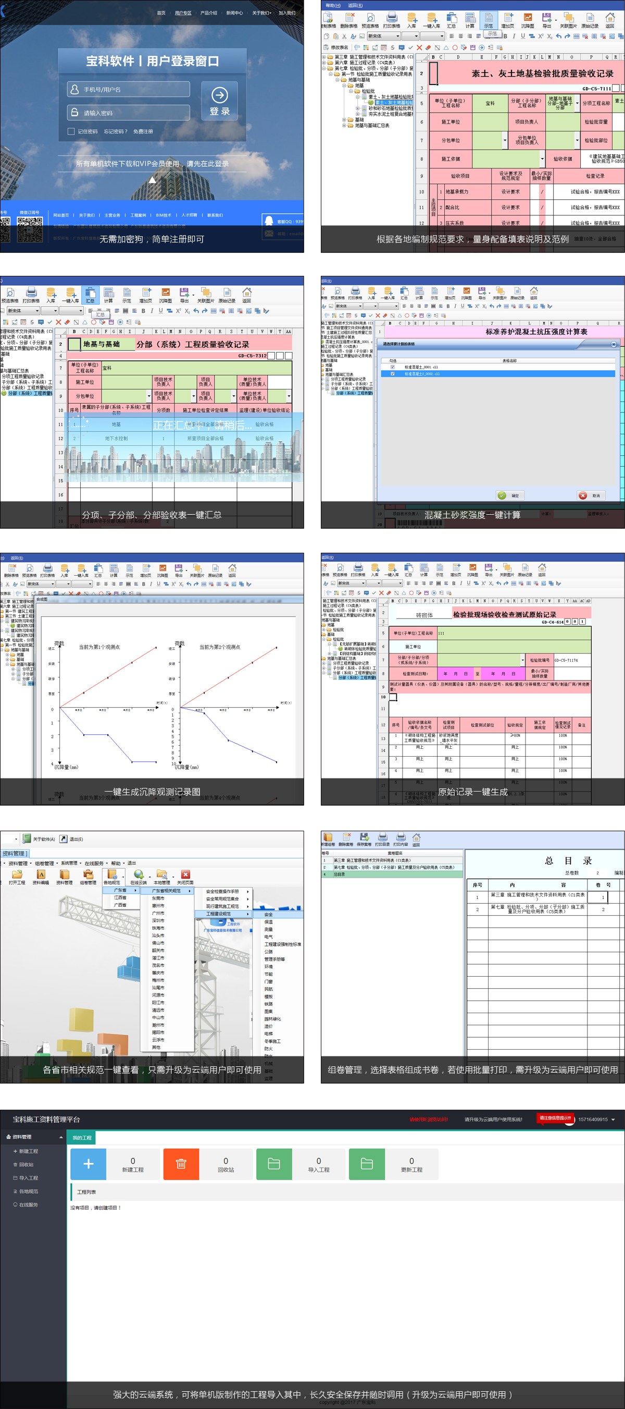Click 关联图片 icon in 素土灰土地基 screenshot
The width and height of the screenshot is (625, 1409).
coord(568,20)
